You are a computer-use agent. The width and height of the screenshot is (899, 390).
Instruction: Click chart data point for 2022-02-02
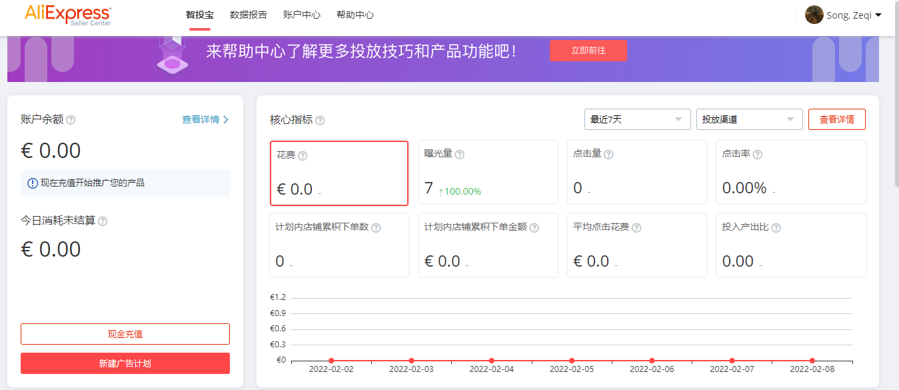pos(331,361)
